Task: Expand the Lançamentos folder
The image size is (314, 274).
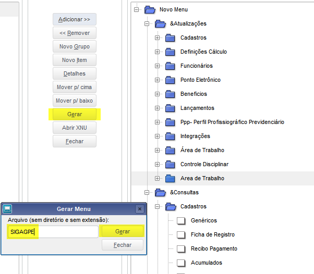Action: [157, 108]
